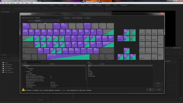
Task: Click the Clear (Delete) key
Action: click(120, 38)
